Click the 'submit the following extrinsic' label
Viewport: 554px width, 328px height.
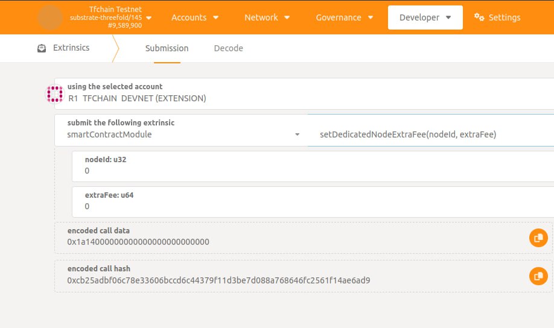pos(121,122)
